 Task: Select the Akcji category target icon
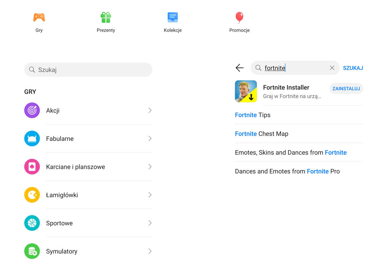click(x=32, y=110)
